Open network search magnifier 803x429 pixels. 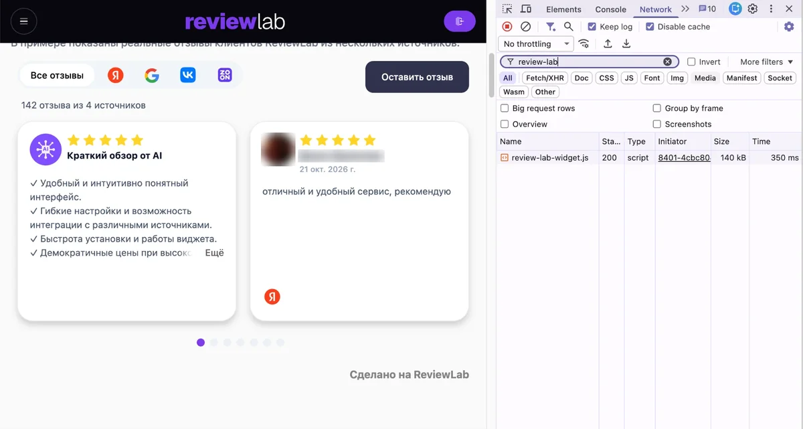tap(568, 27)
